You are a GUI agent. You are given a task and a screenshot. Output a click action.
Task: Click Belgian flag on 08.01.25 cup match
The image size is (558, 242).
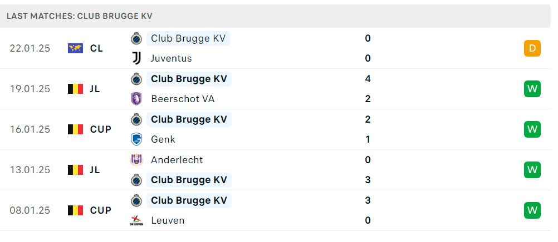[75, 210]
